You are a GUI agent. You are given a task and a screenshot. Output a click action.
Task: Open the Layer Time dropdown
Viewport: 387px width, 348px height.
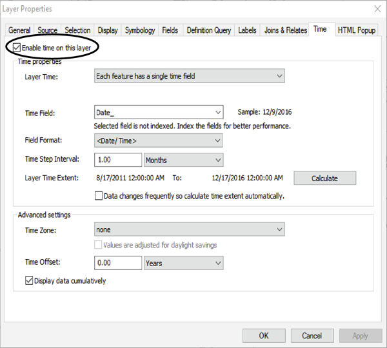click(x=189, y=76)
